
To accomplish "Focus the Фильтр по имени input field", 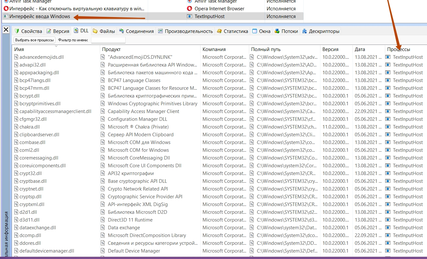I will [x=108, y=40].
